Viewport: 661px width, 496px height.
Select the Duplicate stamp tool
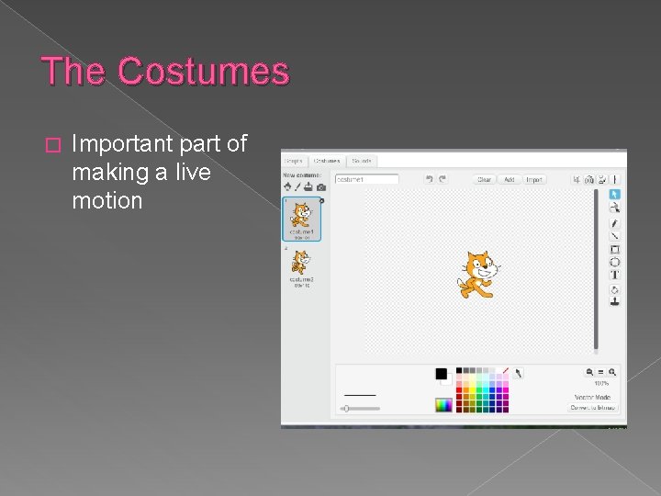pos(614,301)
